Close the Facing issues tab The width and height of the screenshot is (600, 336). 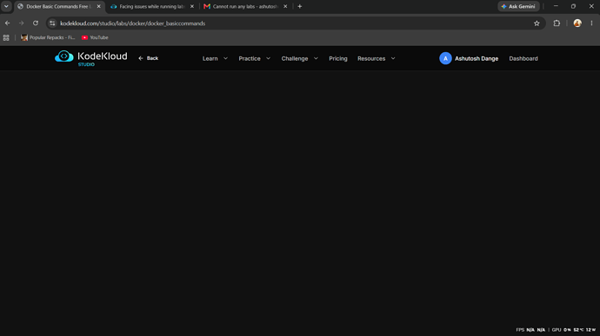pos(192,6)
